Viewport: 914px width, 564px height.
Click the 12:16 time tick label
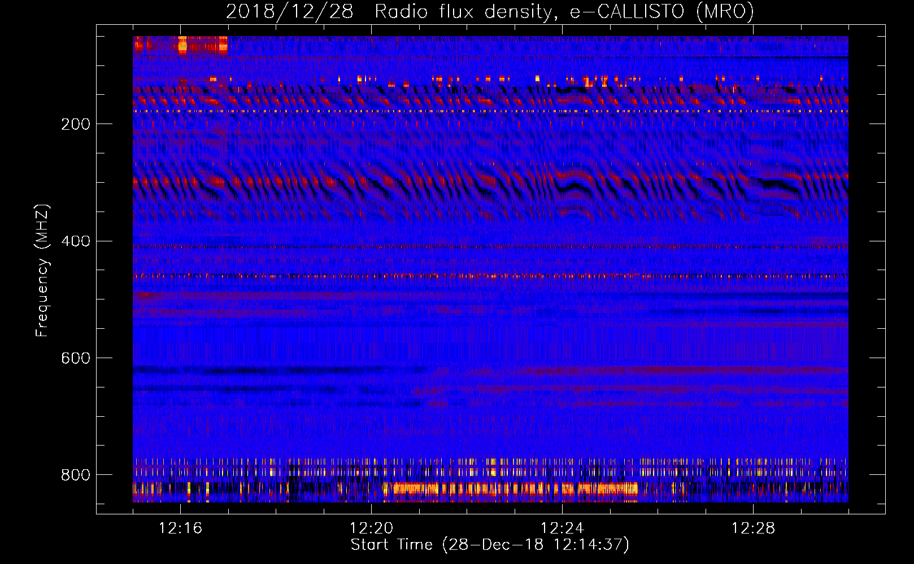[x=181, y=528]
